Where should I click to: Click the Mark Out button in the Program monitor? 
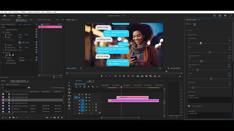[x=110, y=76]
